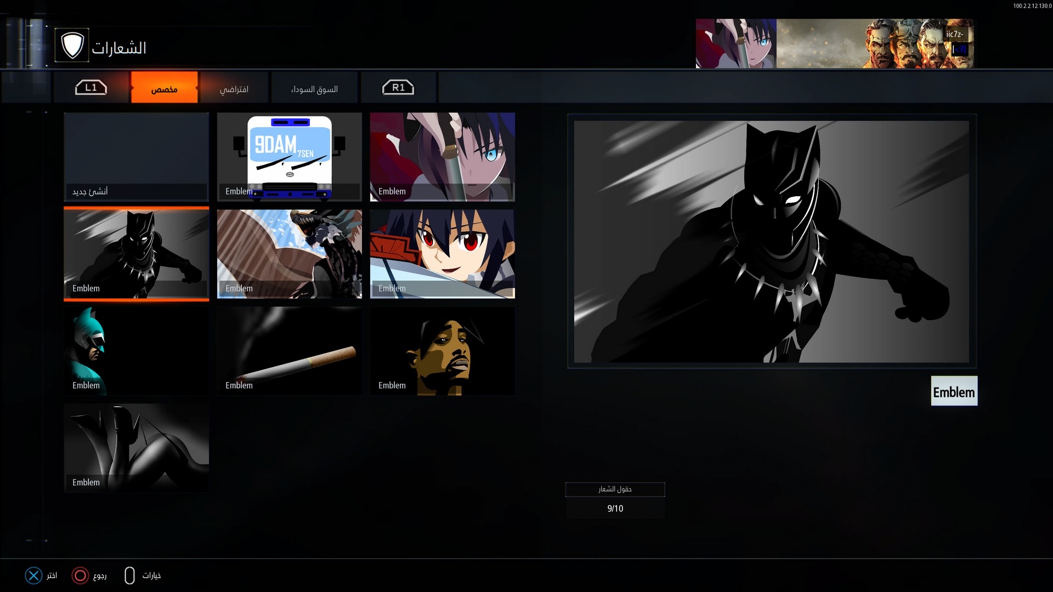Select the cigarette emblem thumbnail
Viewport: 1053px width, 592px height.
tap(289, 351)
